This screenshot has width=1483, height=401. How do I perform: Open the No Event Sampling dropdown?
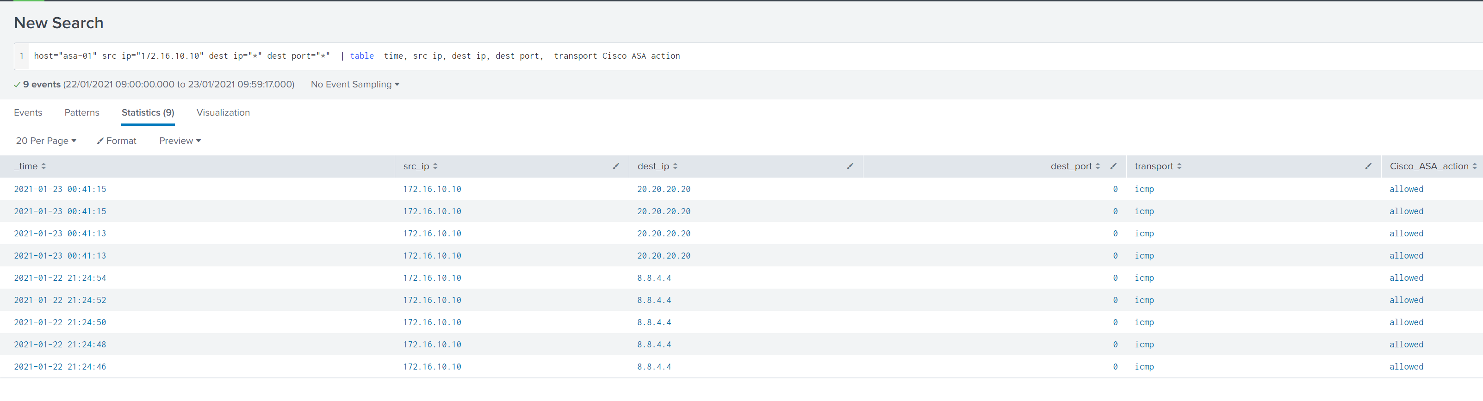pos(354,85)
